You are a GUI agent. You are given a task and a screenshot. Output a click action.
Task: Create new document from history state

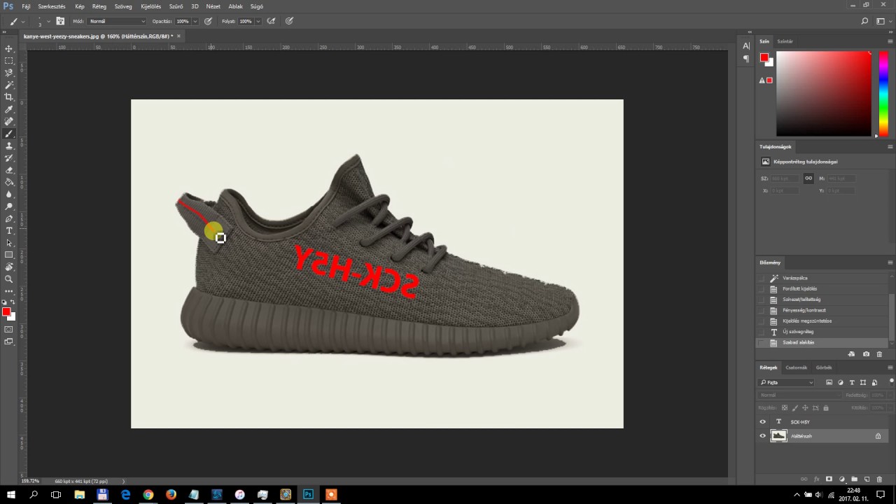tap(852, 354)
